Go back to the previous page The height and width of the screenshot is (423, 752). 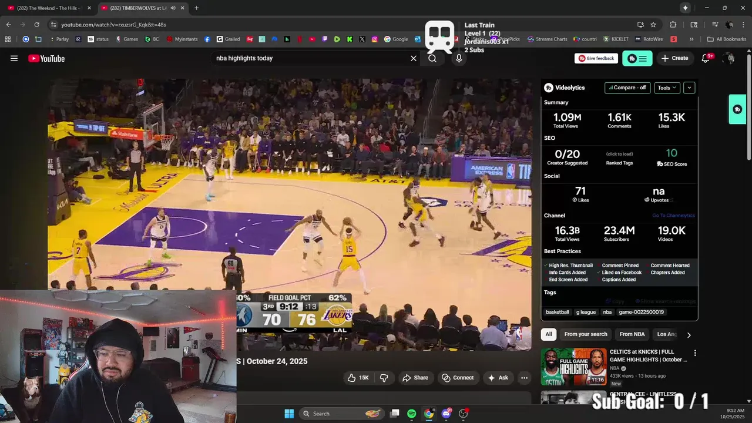pos(9,25)
